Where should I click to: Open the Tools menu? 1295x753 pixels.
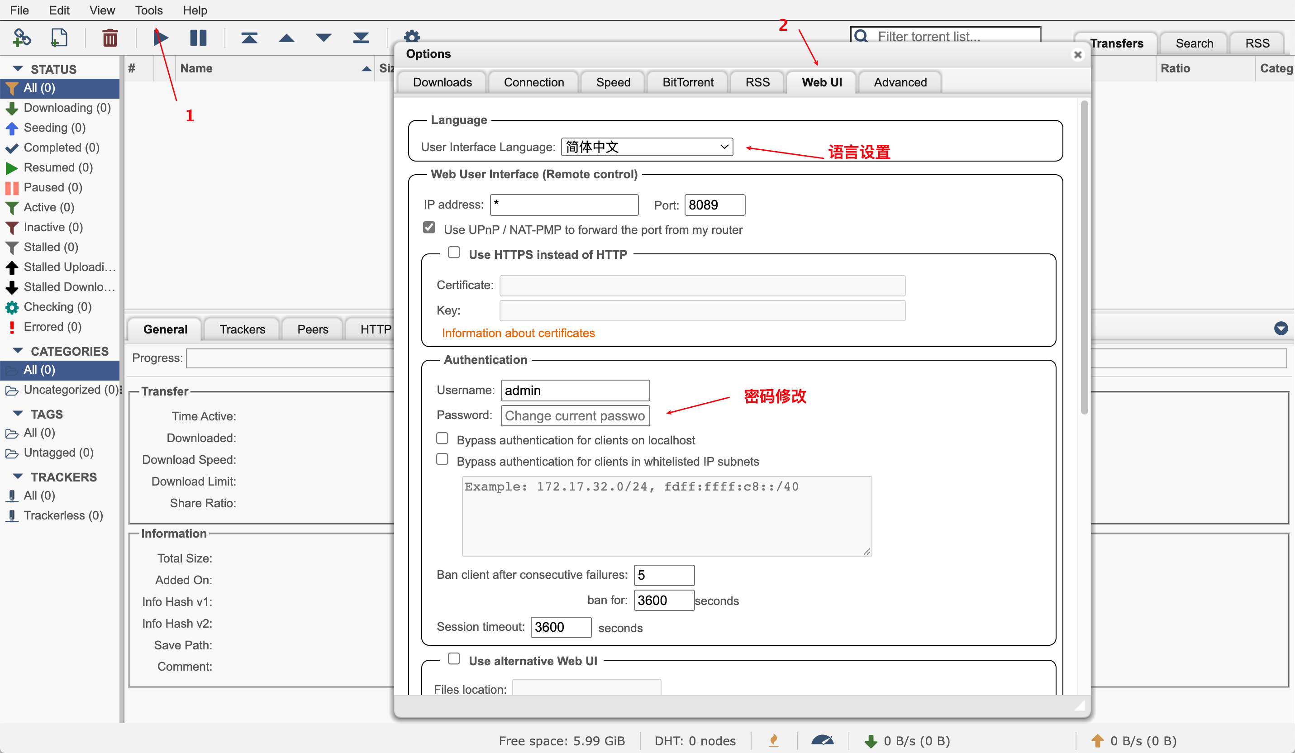148,10
